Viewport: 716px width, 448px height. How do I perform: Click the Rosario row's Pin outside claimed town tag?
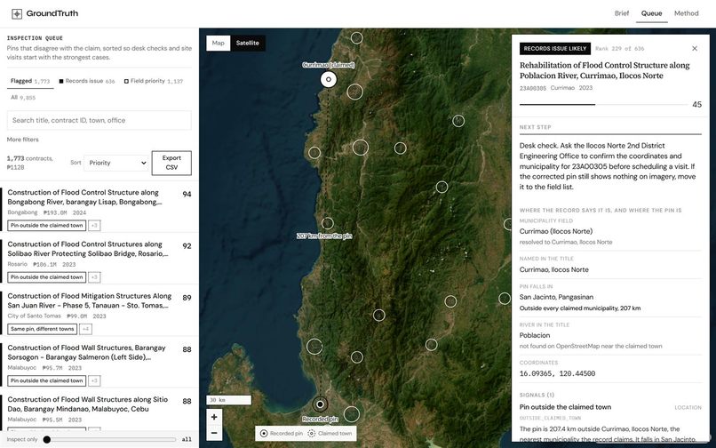click(x=46, y=277)
